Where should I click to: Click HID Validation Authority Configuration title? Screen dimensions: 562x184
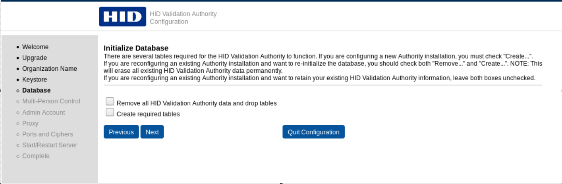coord(183,18)
